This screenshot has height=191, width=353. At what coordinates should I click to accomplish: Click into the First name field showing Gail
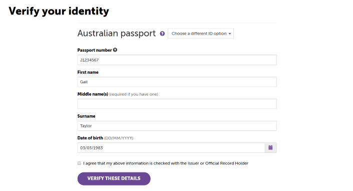click(177, 82)
